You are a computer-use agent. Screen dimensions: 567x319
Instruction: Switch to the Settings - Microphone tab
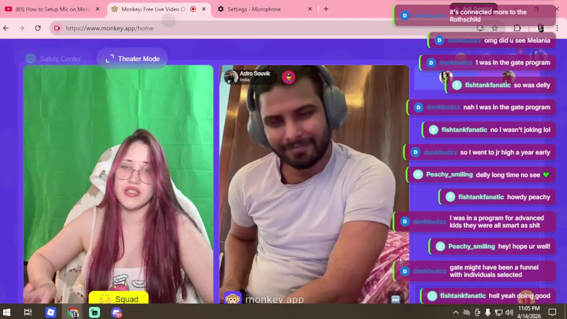click(x=264, y=9)
